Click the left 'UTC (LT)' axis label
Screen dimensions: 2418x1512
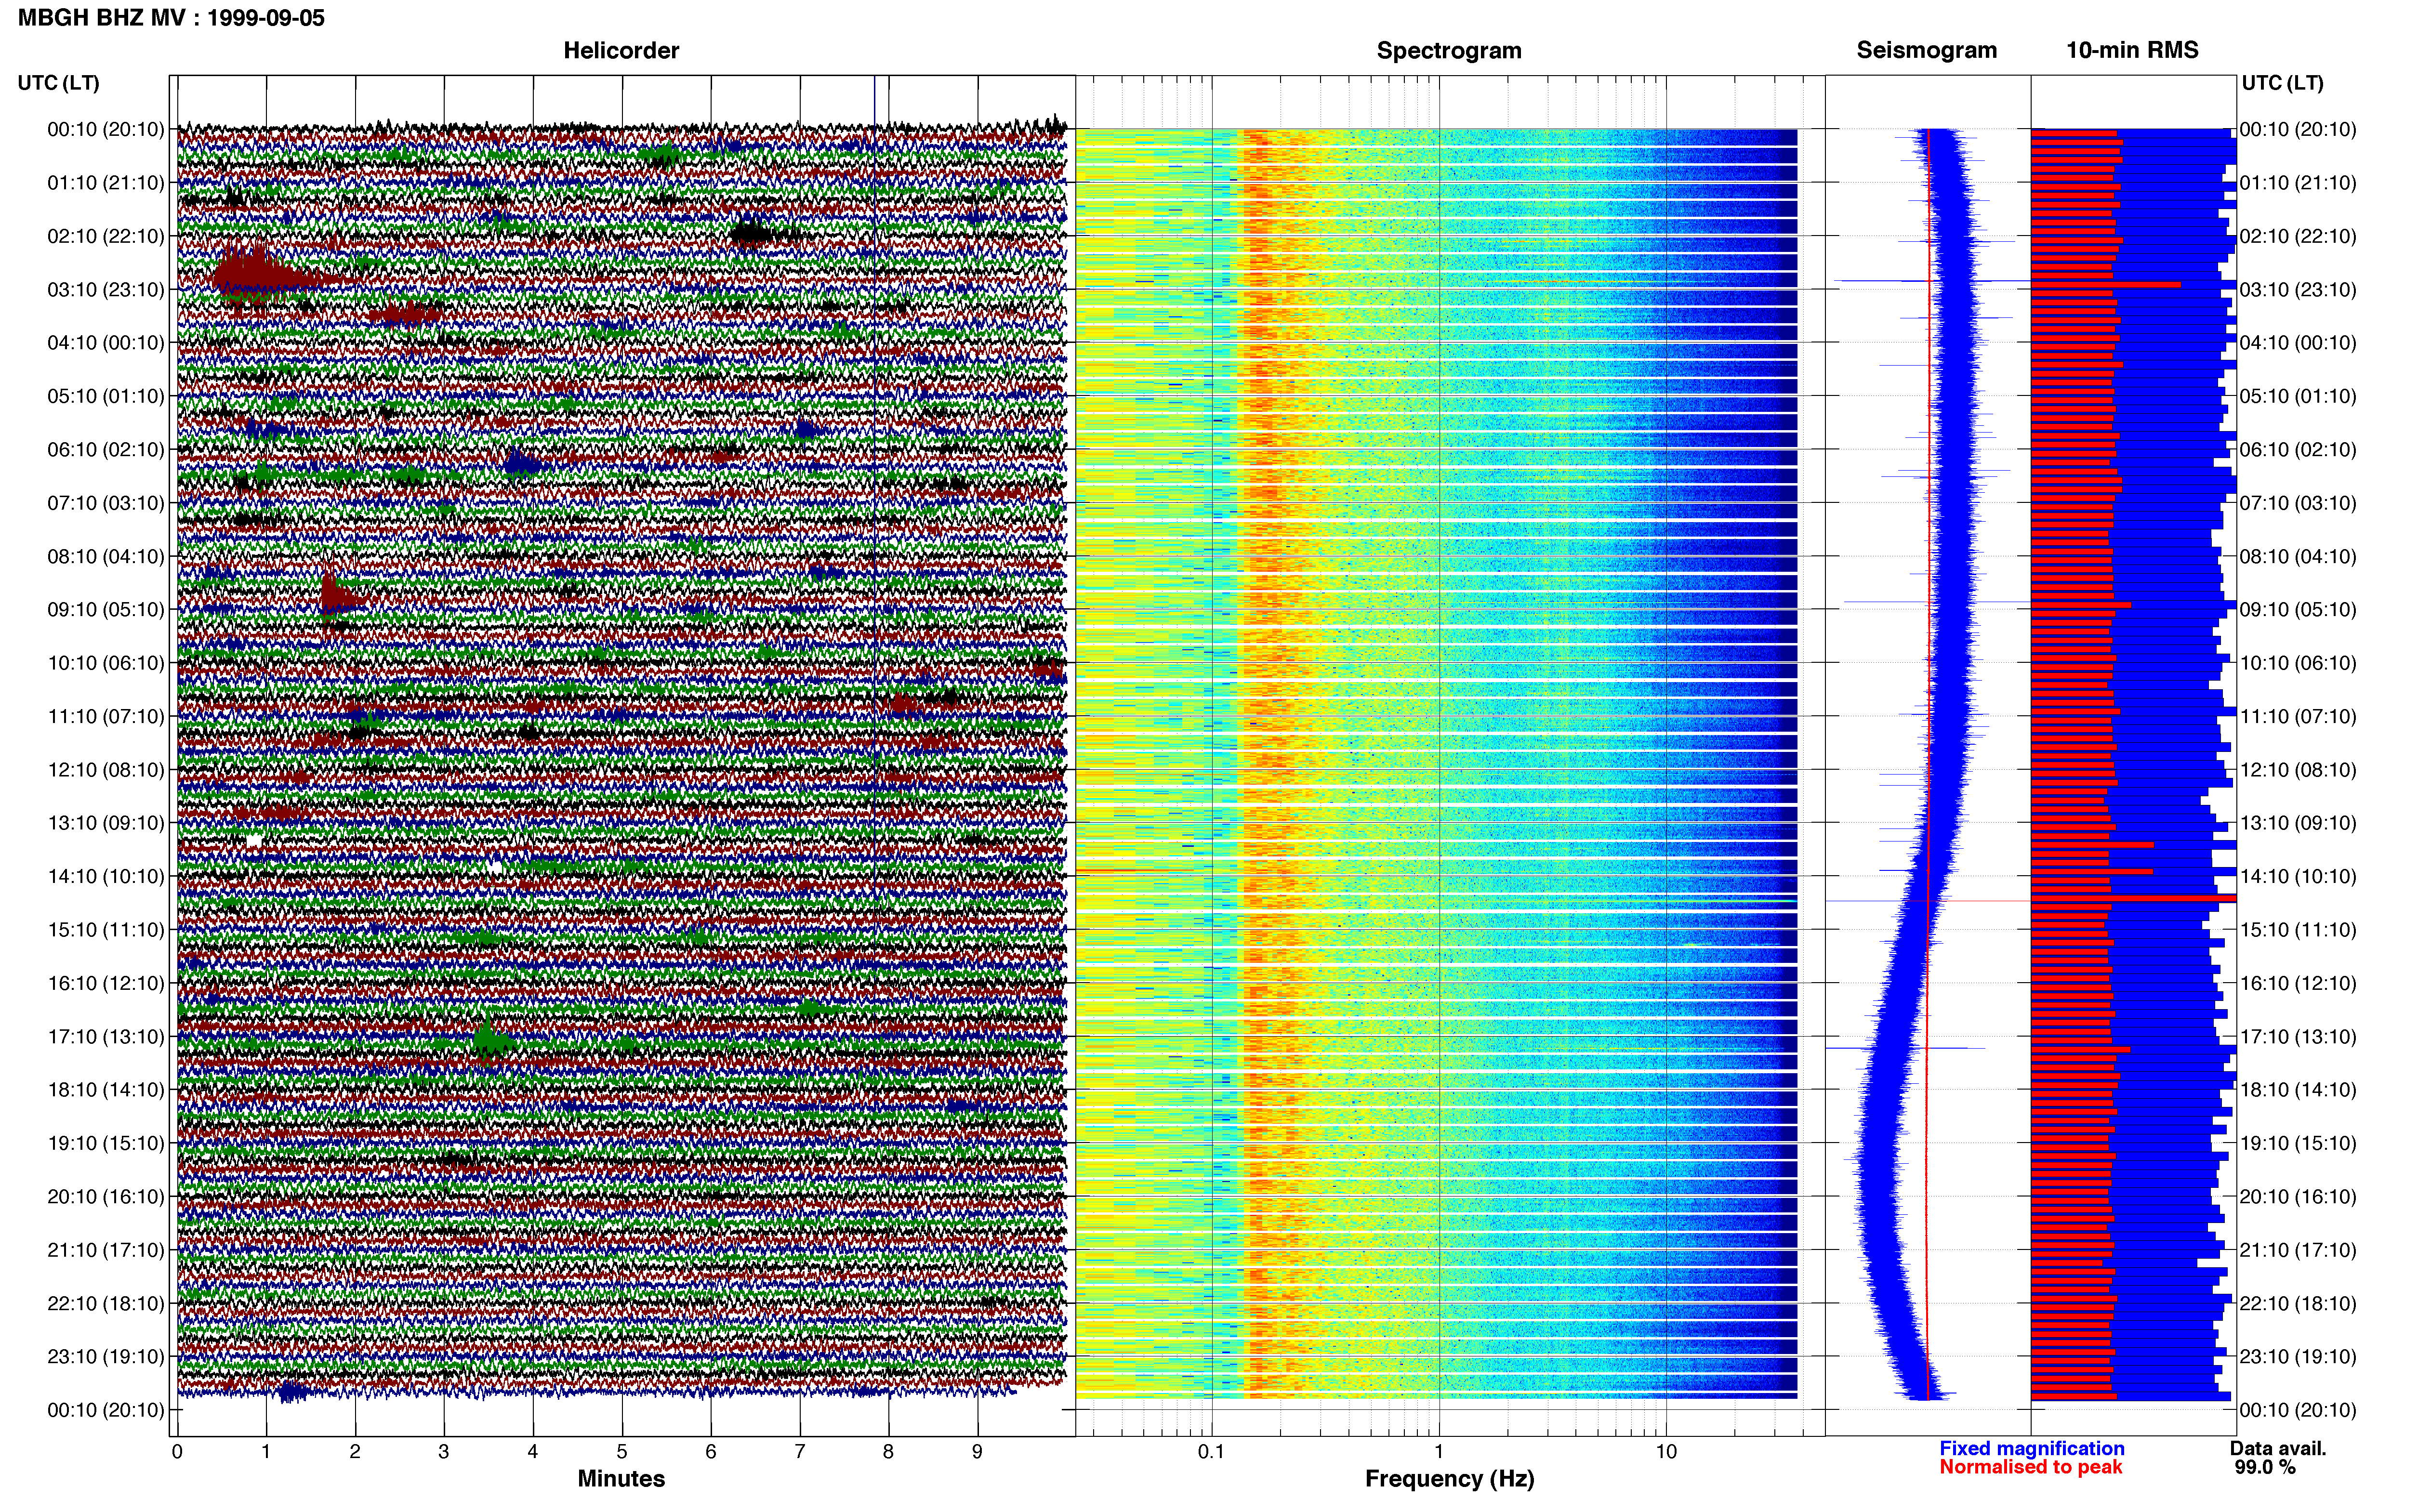[x=59, y=83]
